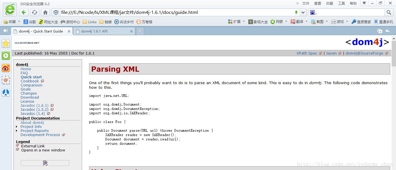Reload the page with the refresh button
Image resolution: width=396 pixels, height=170 pixels.
(x=35, y=12)
